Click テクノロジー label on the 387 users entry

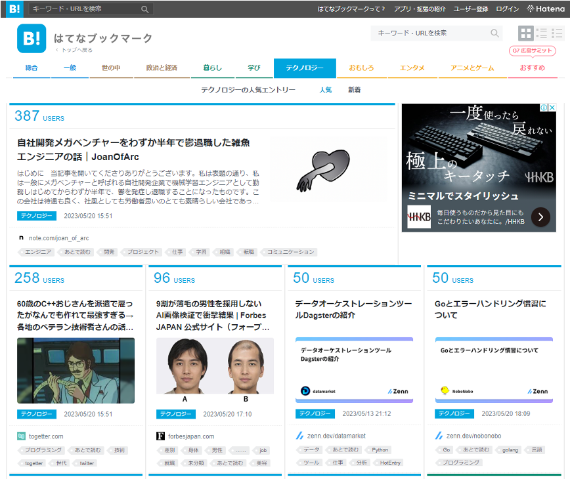pyautogui.click(x=37, y=216)
